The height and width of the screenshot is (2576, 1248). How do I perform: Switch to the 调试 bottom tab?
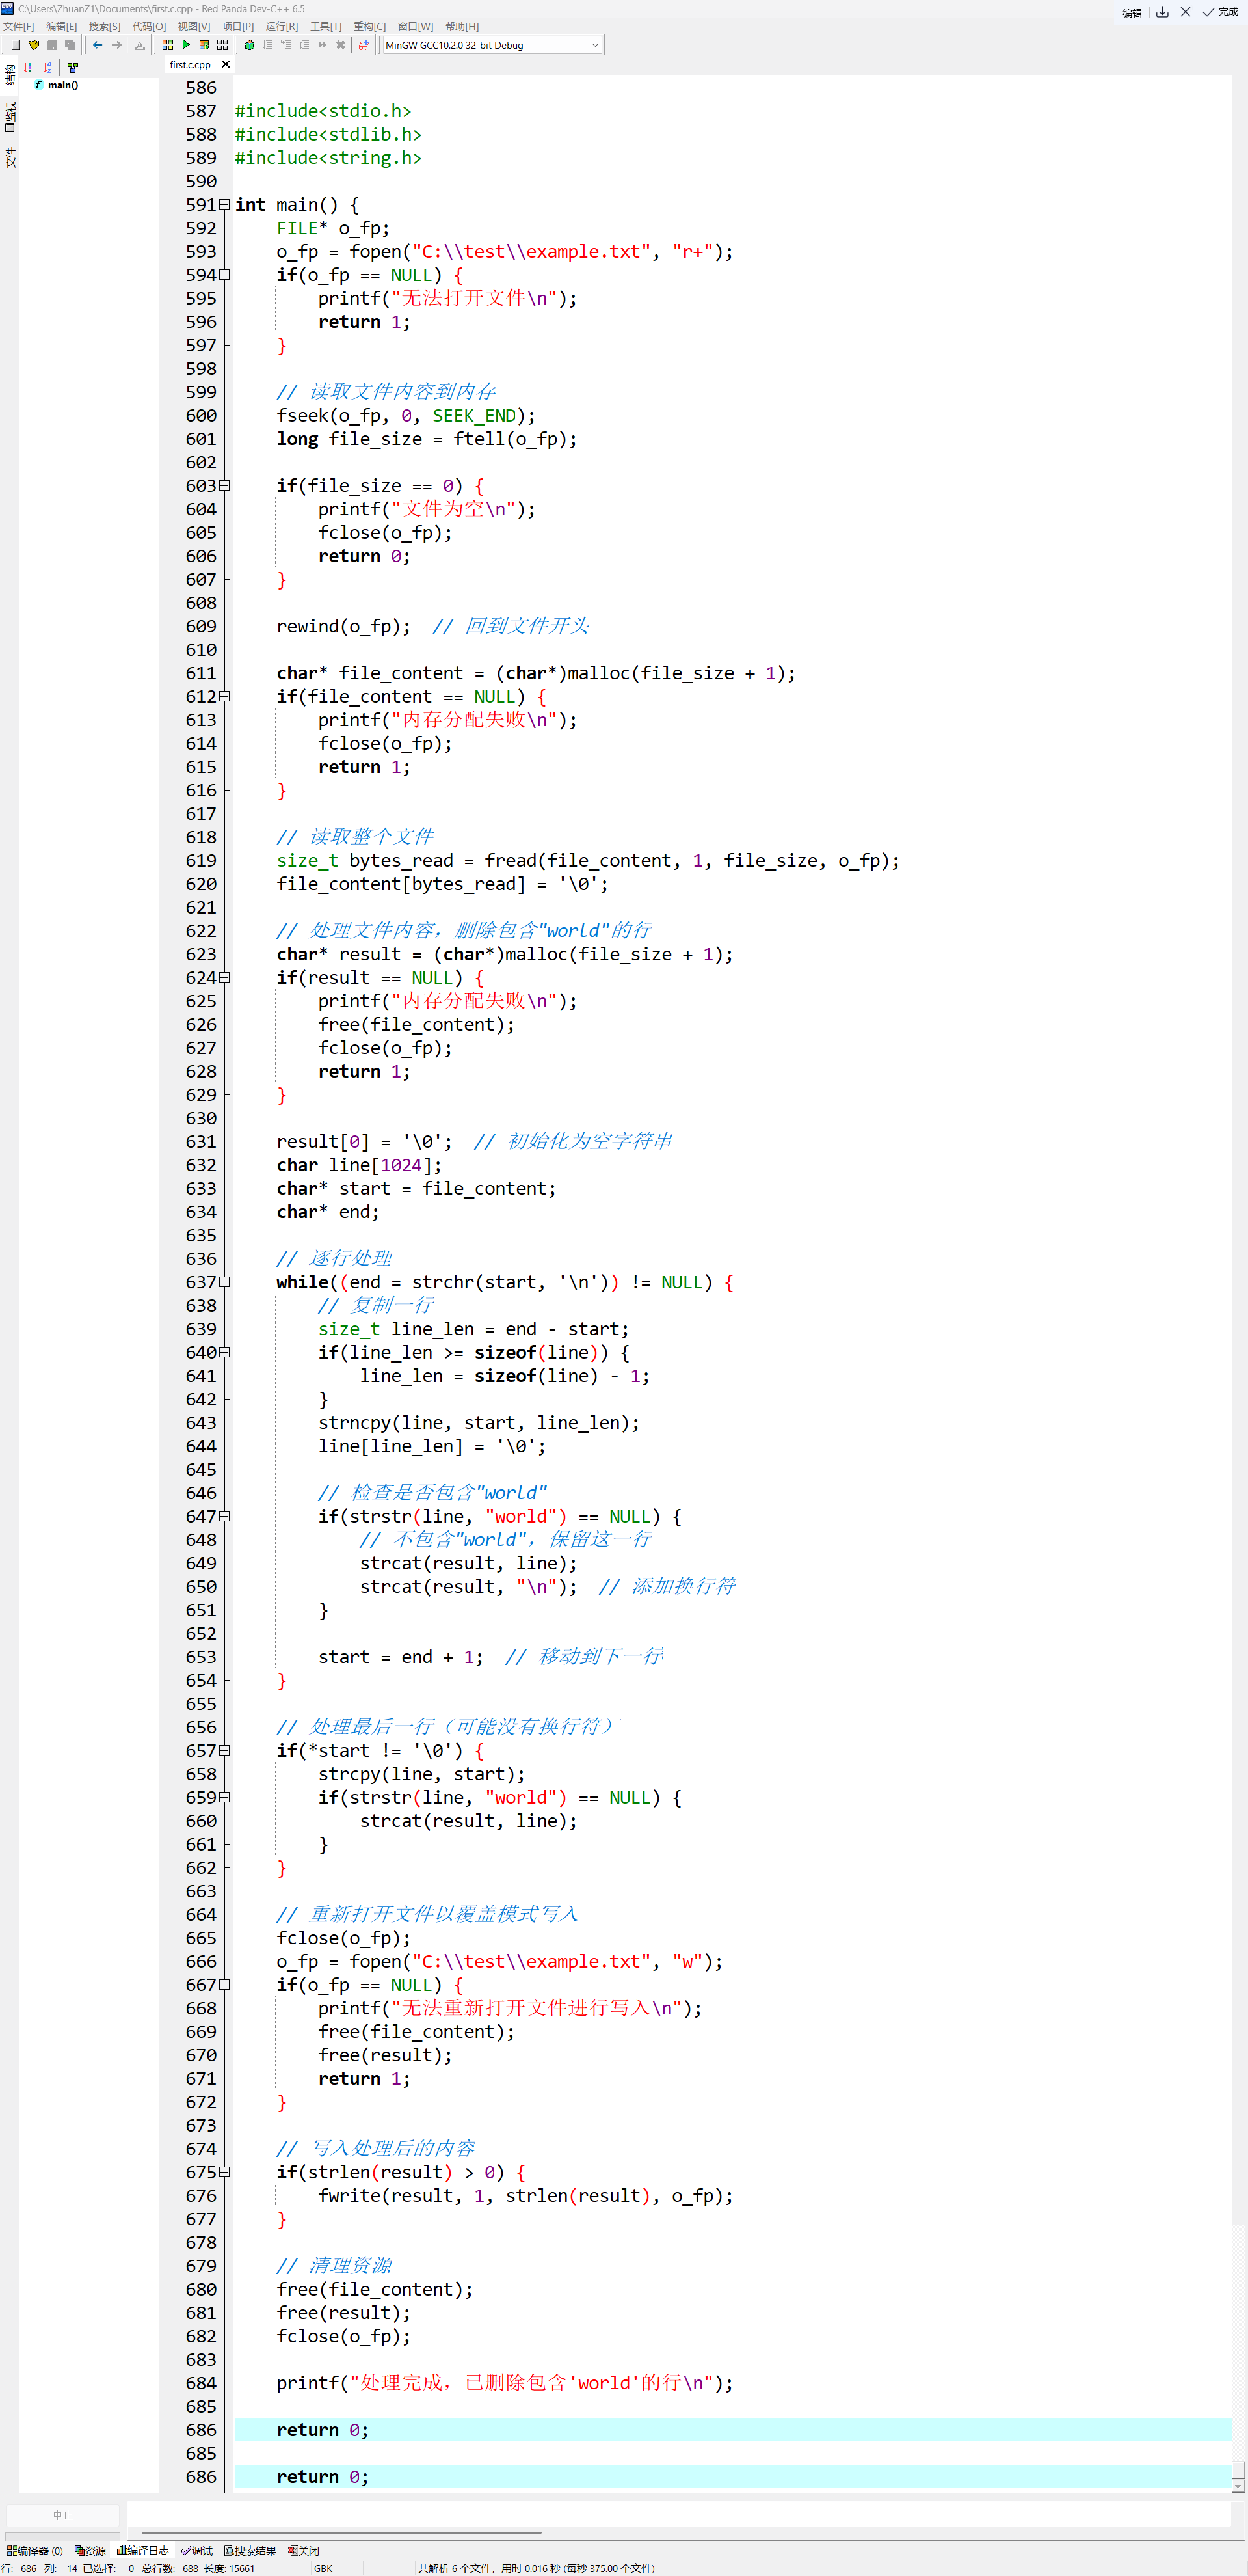197,2551
